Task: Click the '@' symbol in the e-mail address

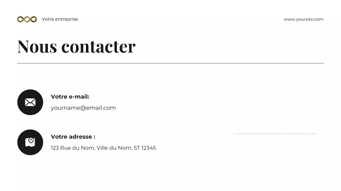Action: (x=83, y=108)
